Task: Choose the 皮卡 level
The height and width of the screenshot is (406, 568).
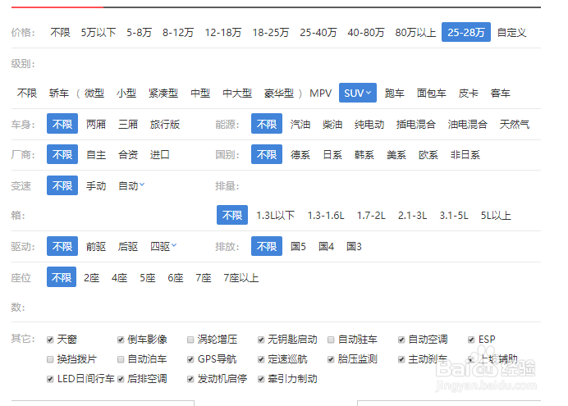Action: coord(469,94)
